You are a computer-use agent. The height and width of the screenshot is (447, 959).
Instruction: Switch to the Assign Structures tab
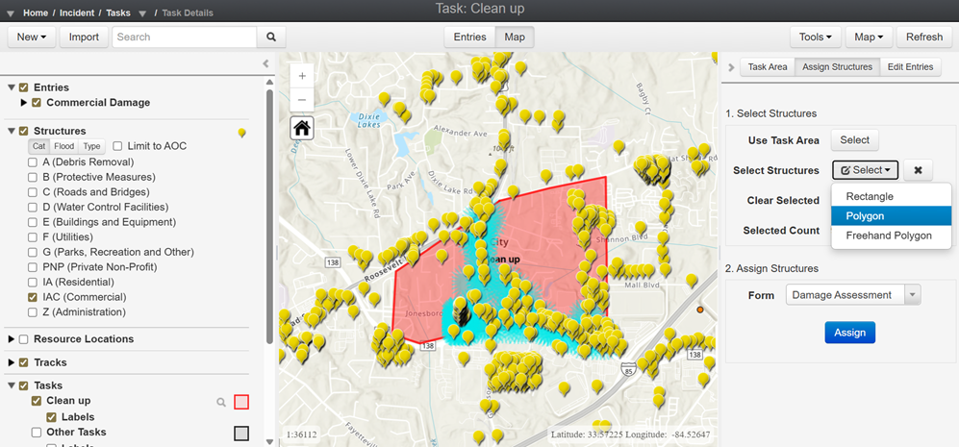tap(837, 66)
